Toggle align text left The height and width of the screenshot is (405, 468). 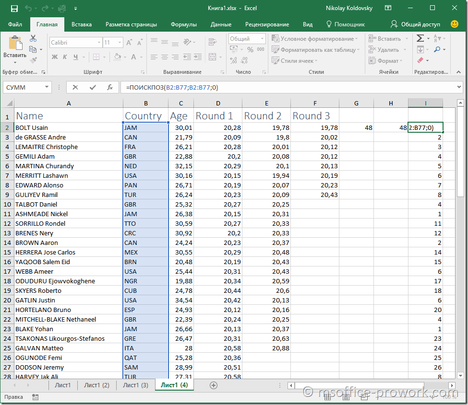click(154, 57)
